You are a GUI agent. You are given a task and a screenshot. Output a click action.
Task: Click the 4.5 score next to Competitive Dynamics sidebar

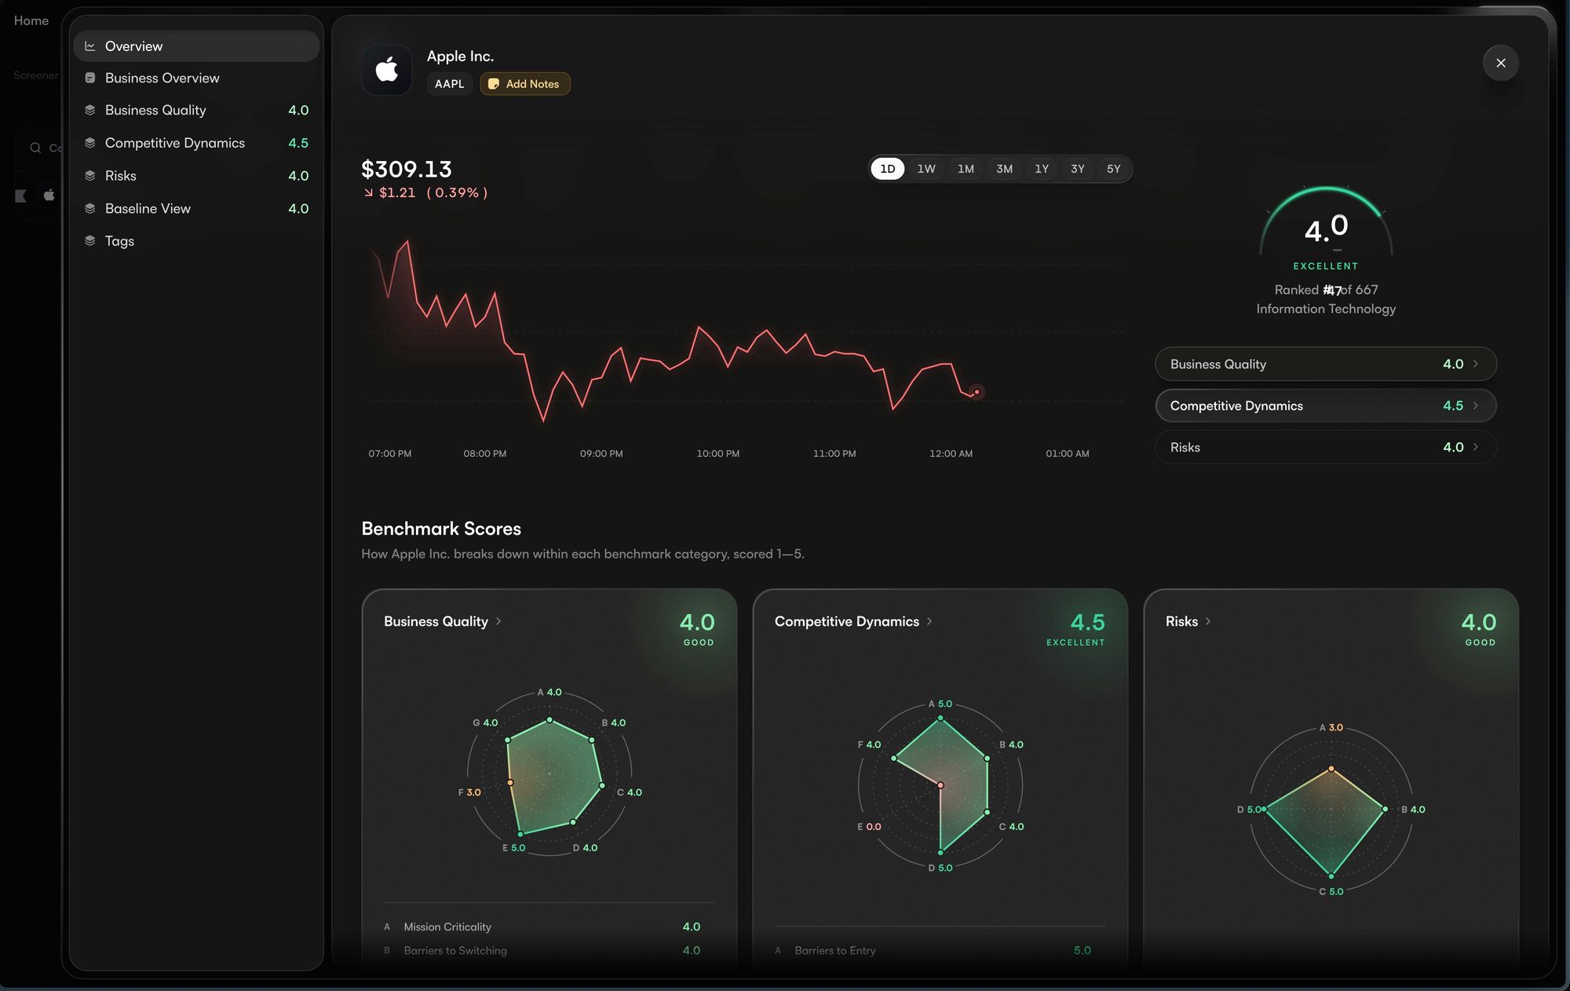tap(298, 143)
